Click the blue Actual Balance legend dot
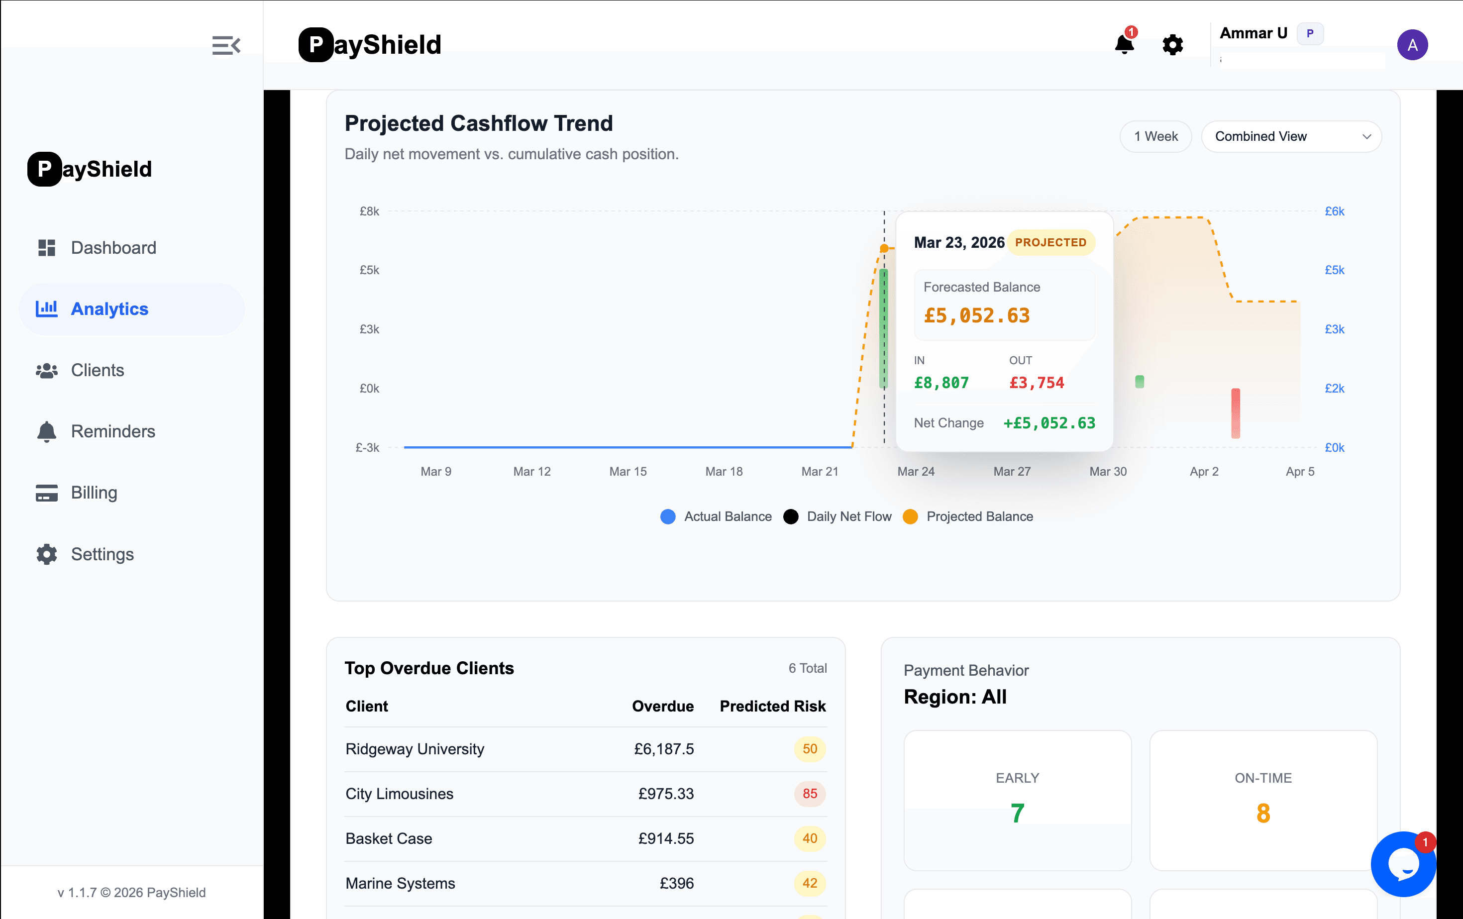The height and width of the screenshot is (919, 1463). tap(668, 516)
